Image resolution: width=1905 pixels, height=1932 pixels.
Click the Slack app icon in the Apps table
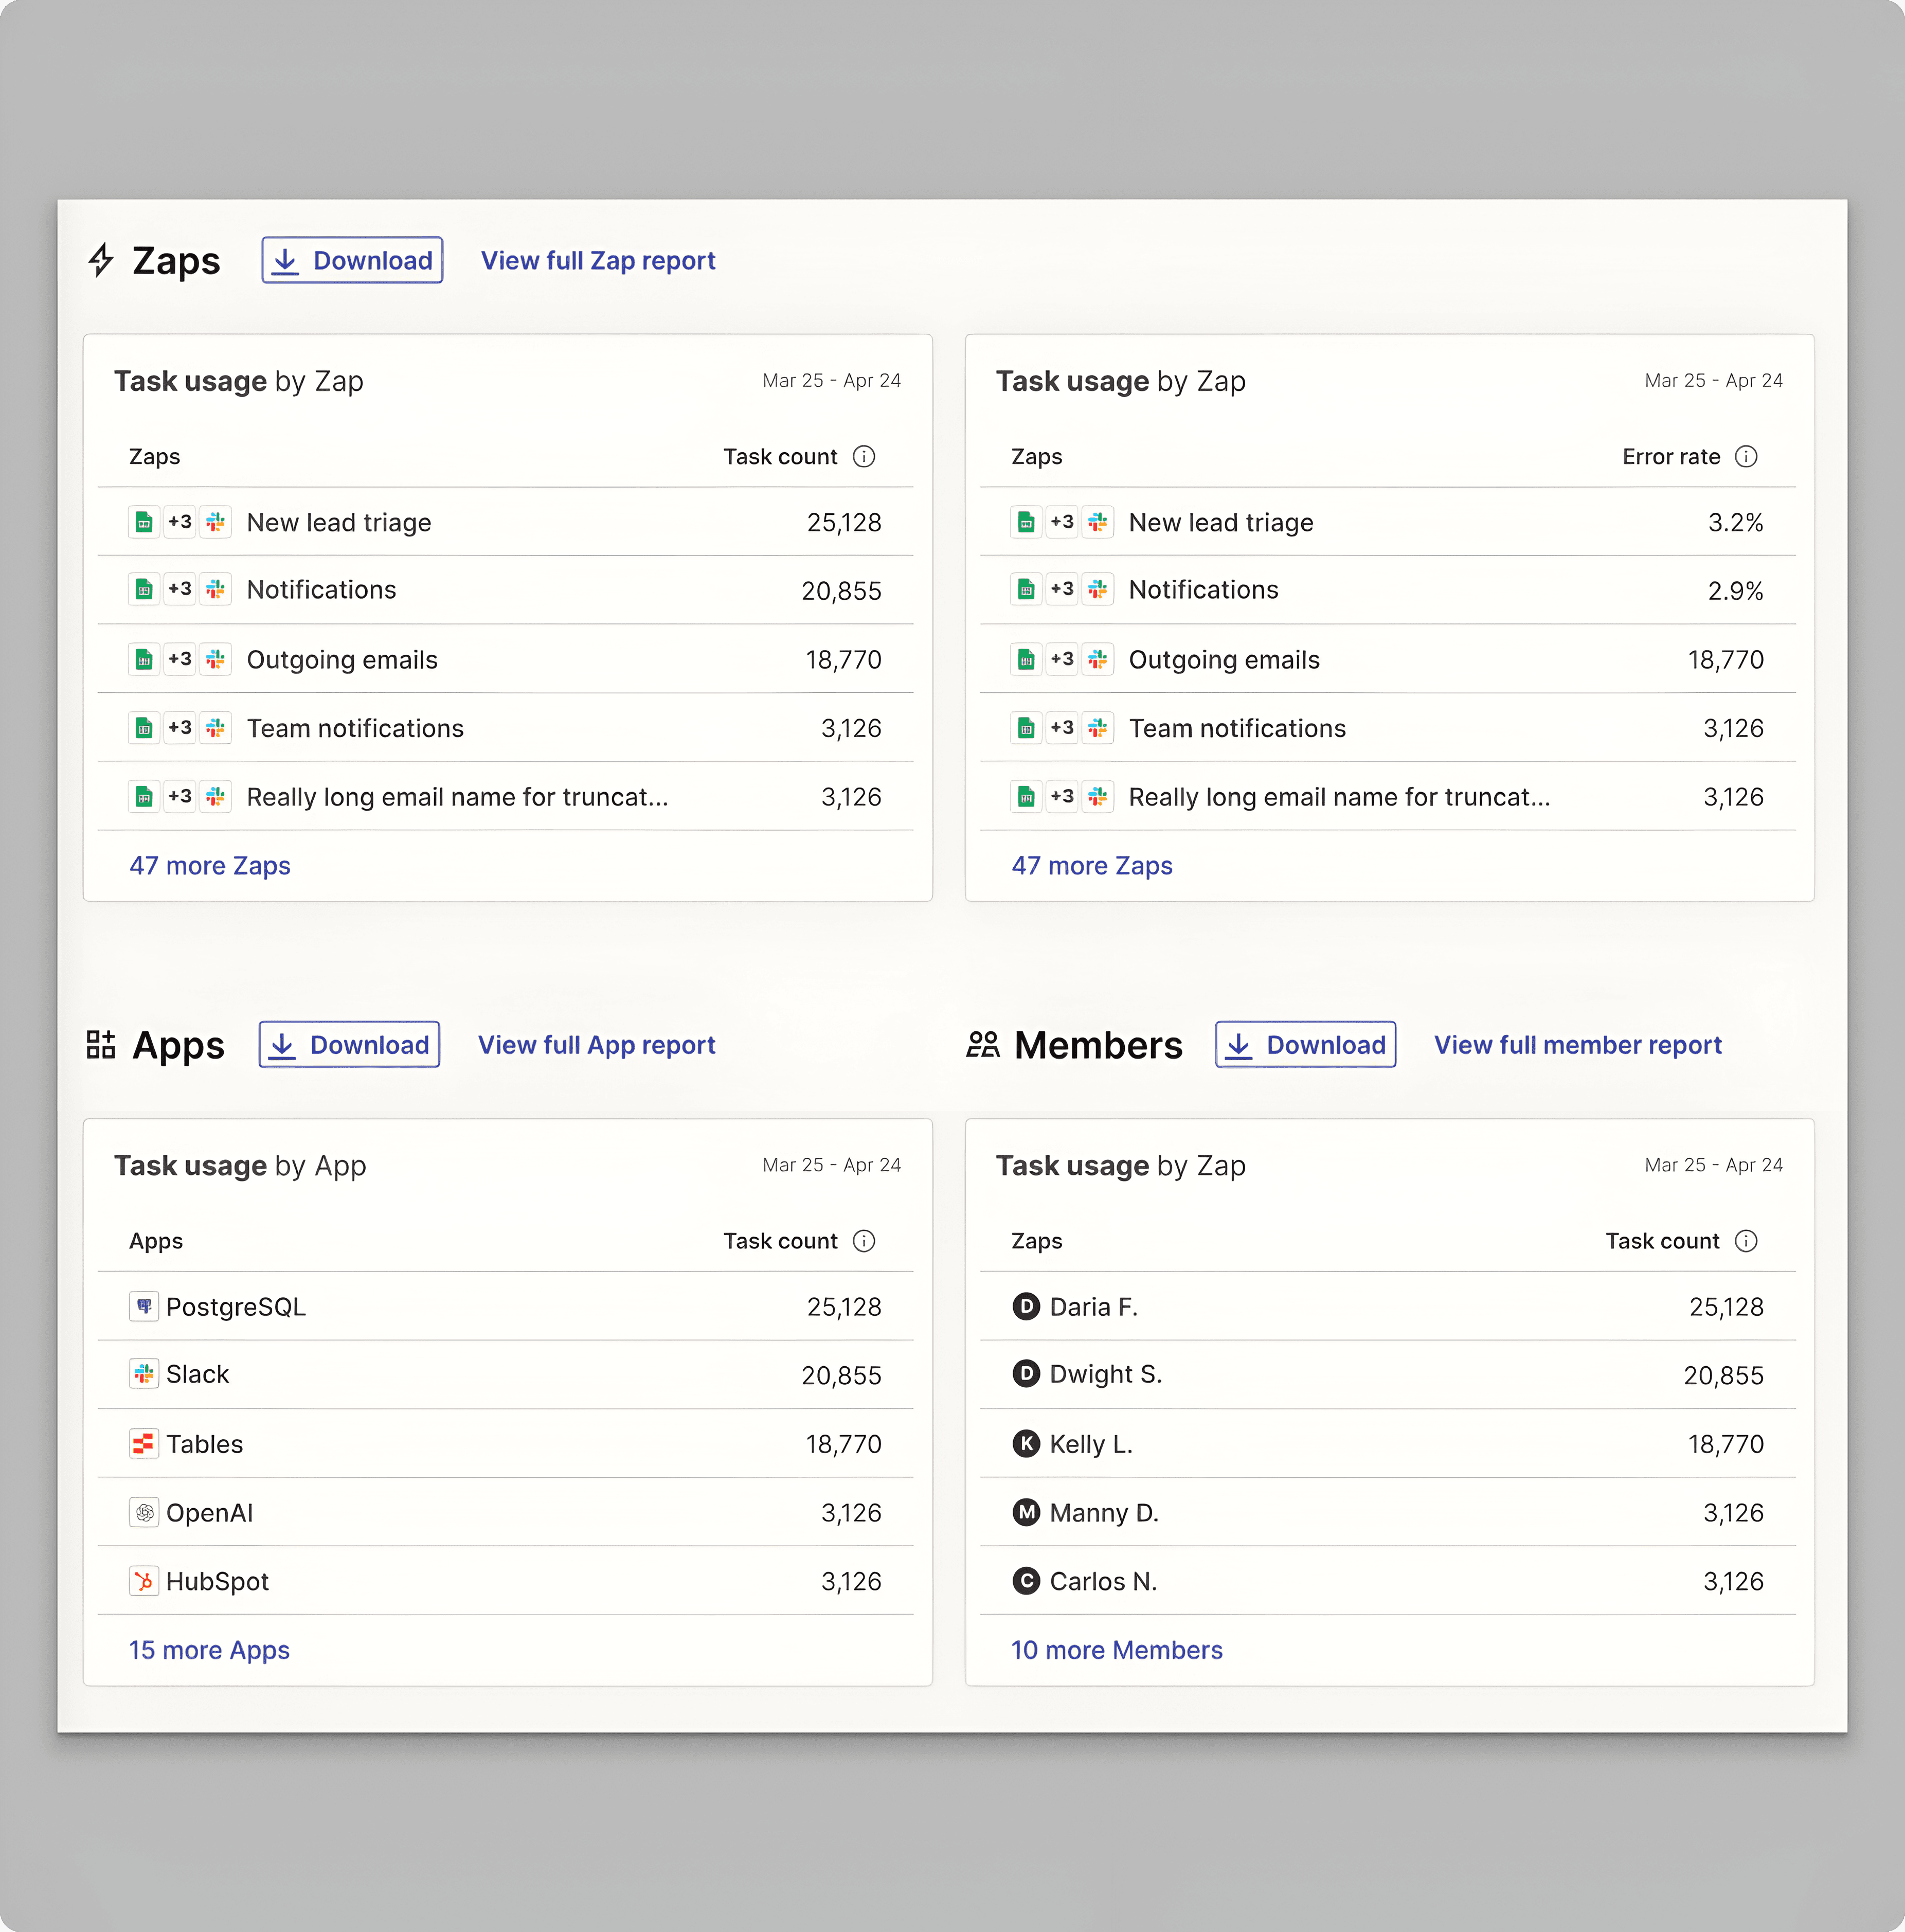point(144,1374)
